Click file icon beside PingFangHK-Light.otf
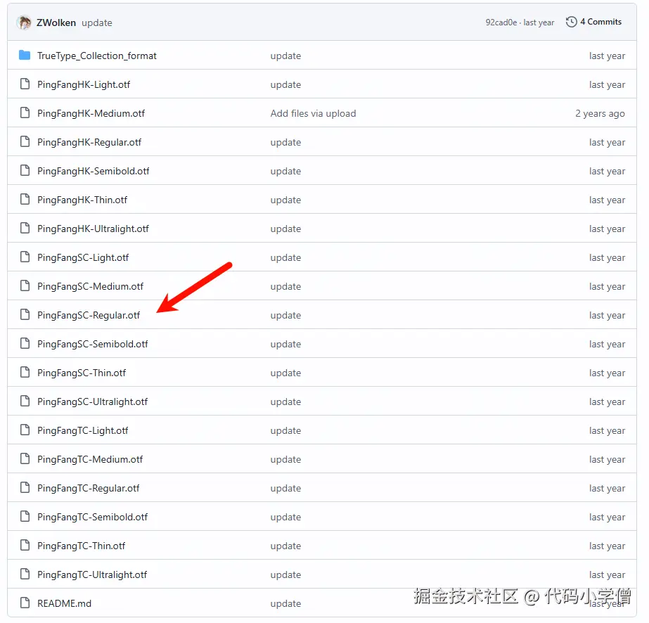The height and width of the screenshot is (623, 649). click(x=25, y=84)
